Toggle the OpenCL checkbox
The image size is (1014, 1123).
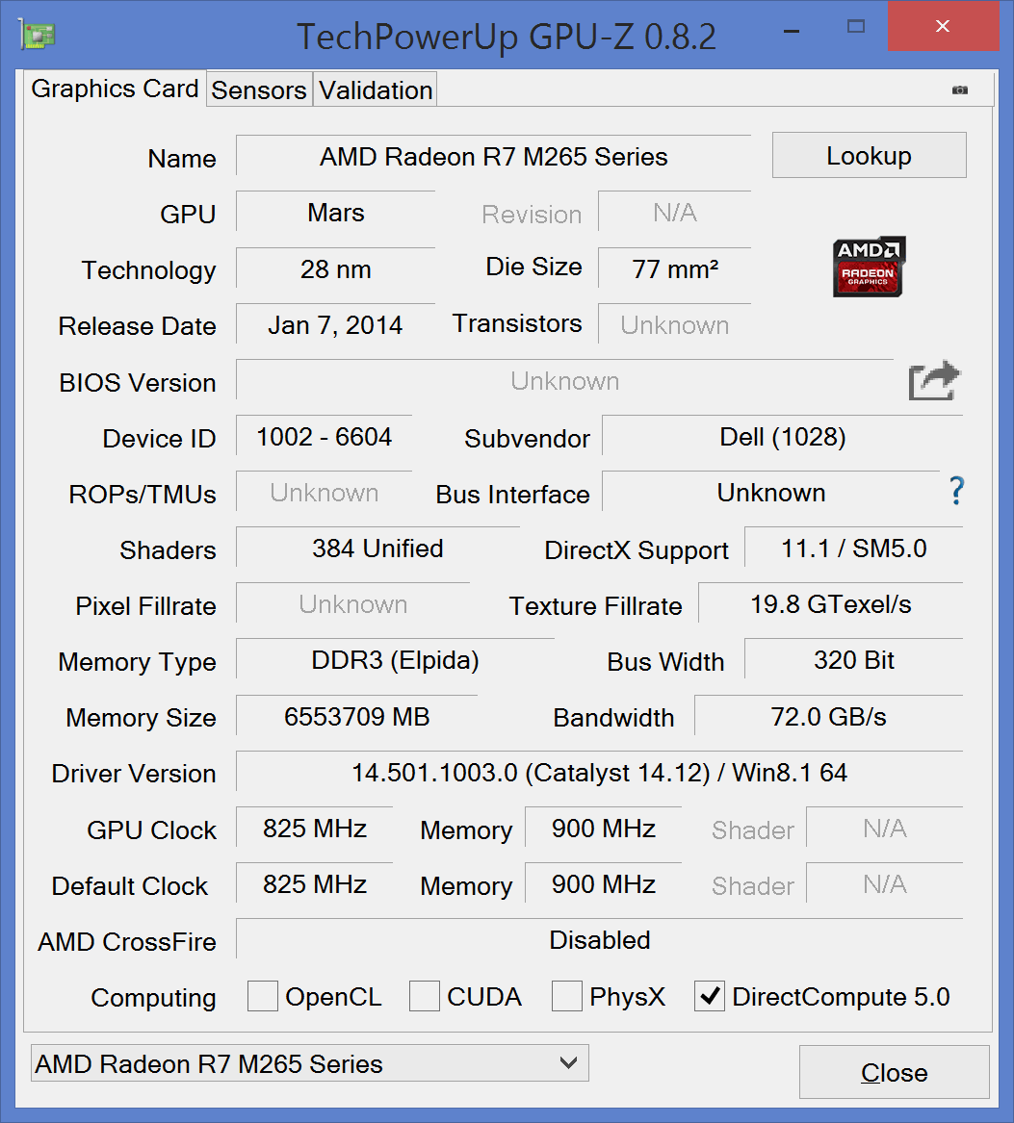click(262, 996)
